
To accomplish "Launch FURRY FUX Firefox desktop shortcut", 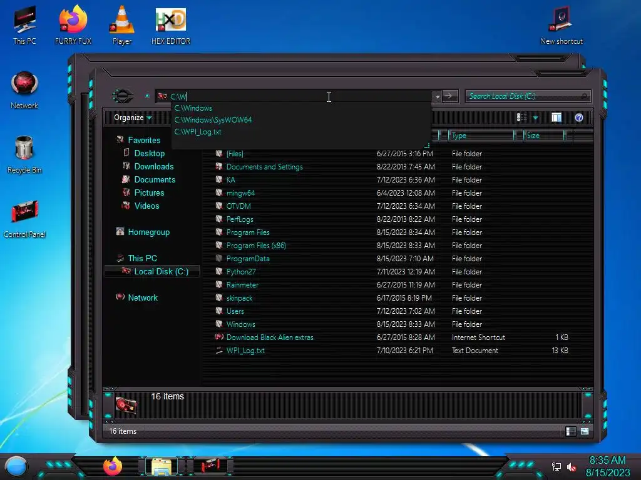I will [x=73, y=25].
